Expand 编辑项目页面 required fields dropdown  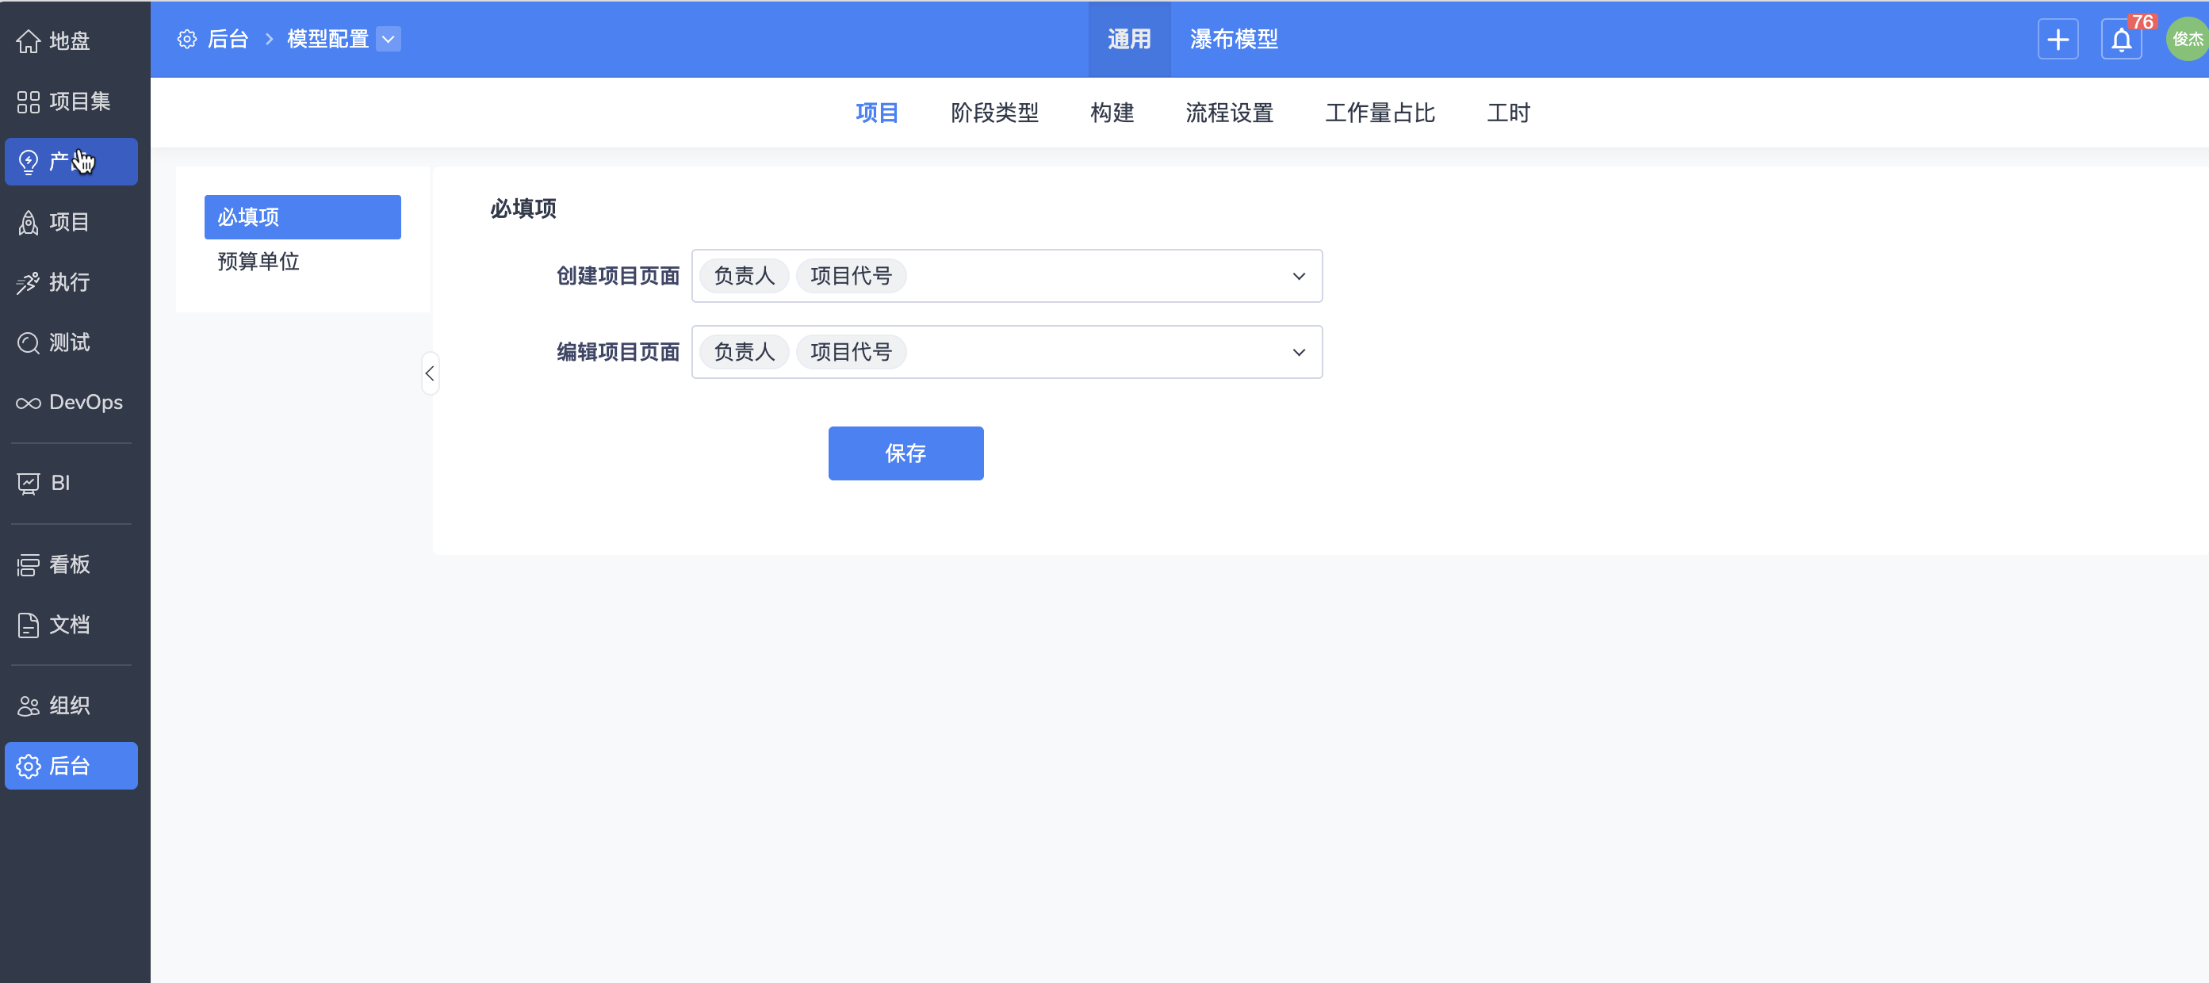[x=1298, y=352]
